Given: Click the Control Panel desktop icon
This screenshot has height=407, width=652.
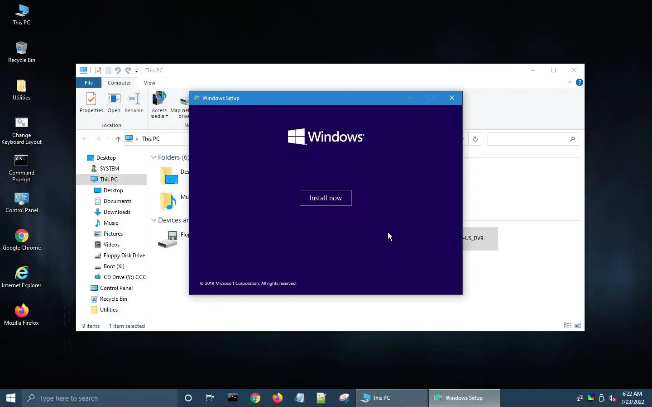Looking at the screenshot, I should (x=21, y=202).
